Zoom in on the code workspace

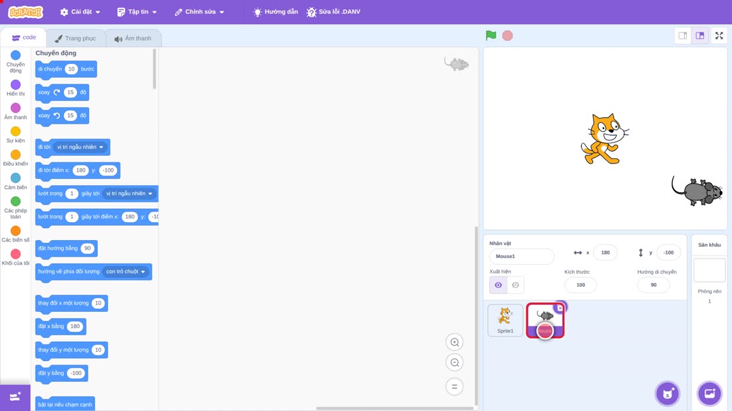[x=455, y=342]
